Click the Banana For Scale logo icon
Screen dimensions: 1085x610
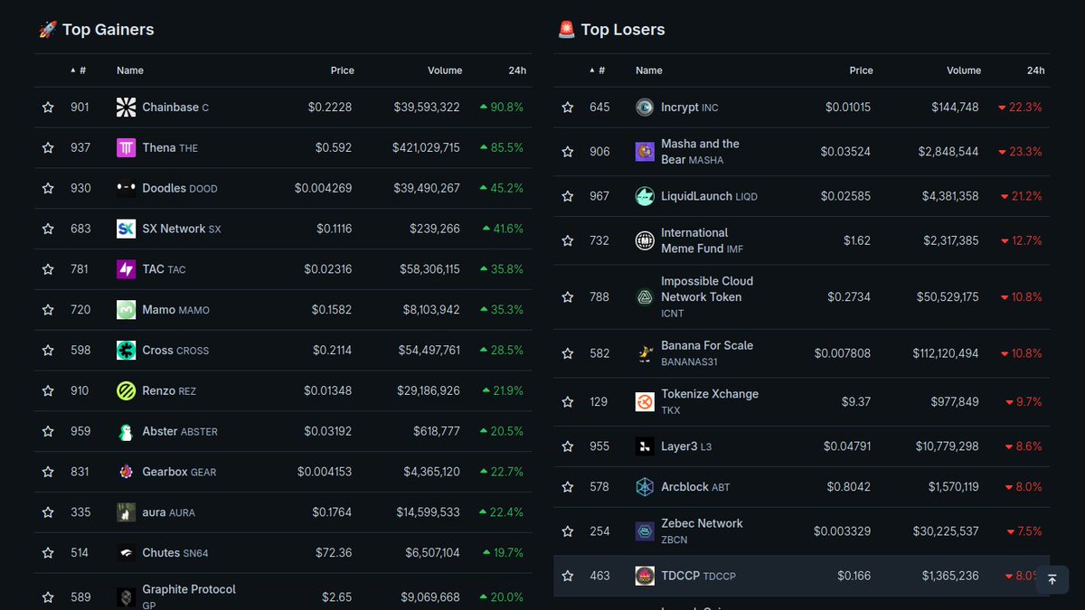pos(645,353)
